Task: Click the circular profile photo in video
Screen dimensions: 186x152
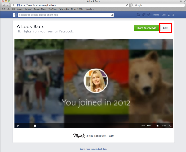Action: 96,81
